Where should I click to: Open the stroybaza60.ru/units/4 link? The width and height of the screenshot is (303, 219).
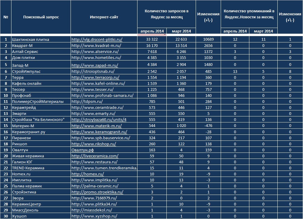click(99, 119)
